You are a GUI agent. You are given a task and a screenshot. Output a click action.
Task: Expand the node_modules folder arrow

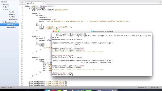pyautogui.click(x=4, y=22)
